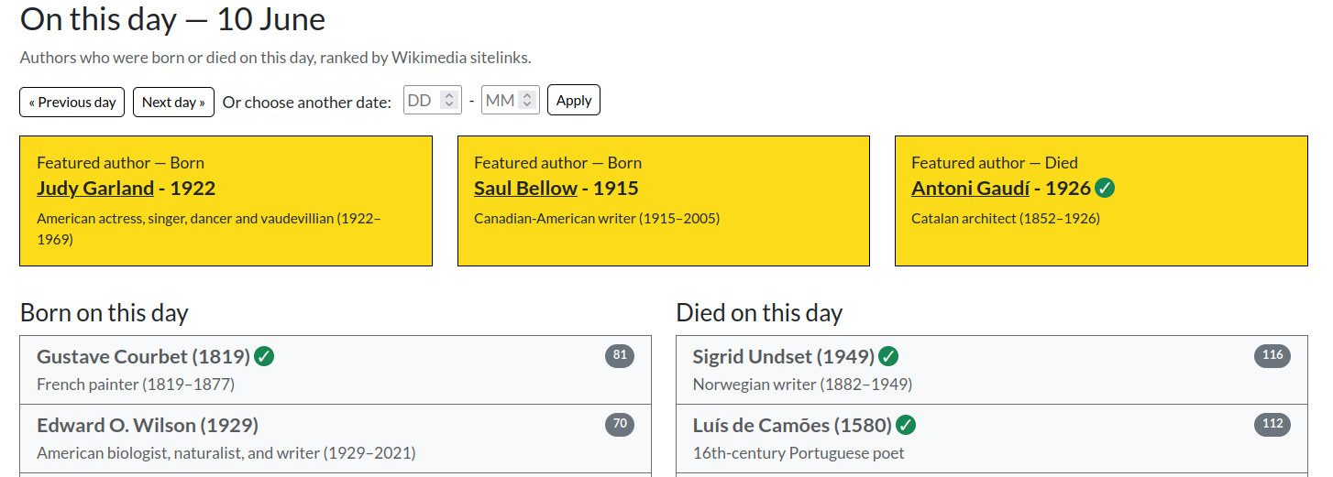
Task: Click the 81 sitelinks badge for Courbet
Action: pos(620,355)
